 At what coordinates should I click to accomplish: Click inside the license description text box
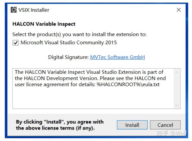pos(93,97)
